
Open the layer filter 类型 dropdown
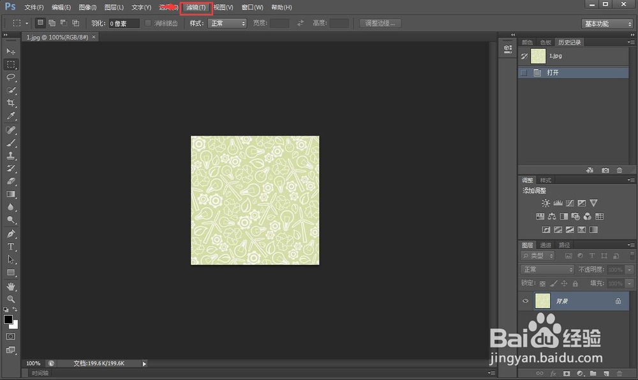(537, 256)
